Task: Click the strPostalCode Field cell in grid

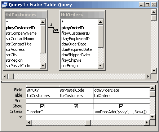Action: pos(76,90)
